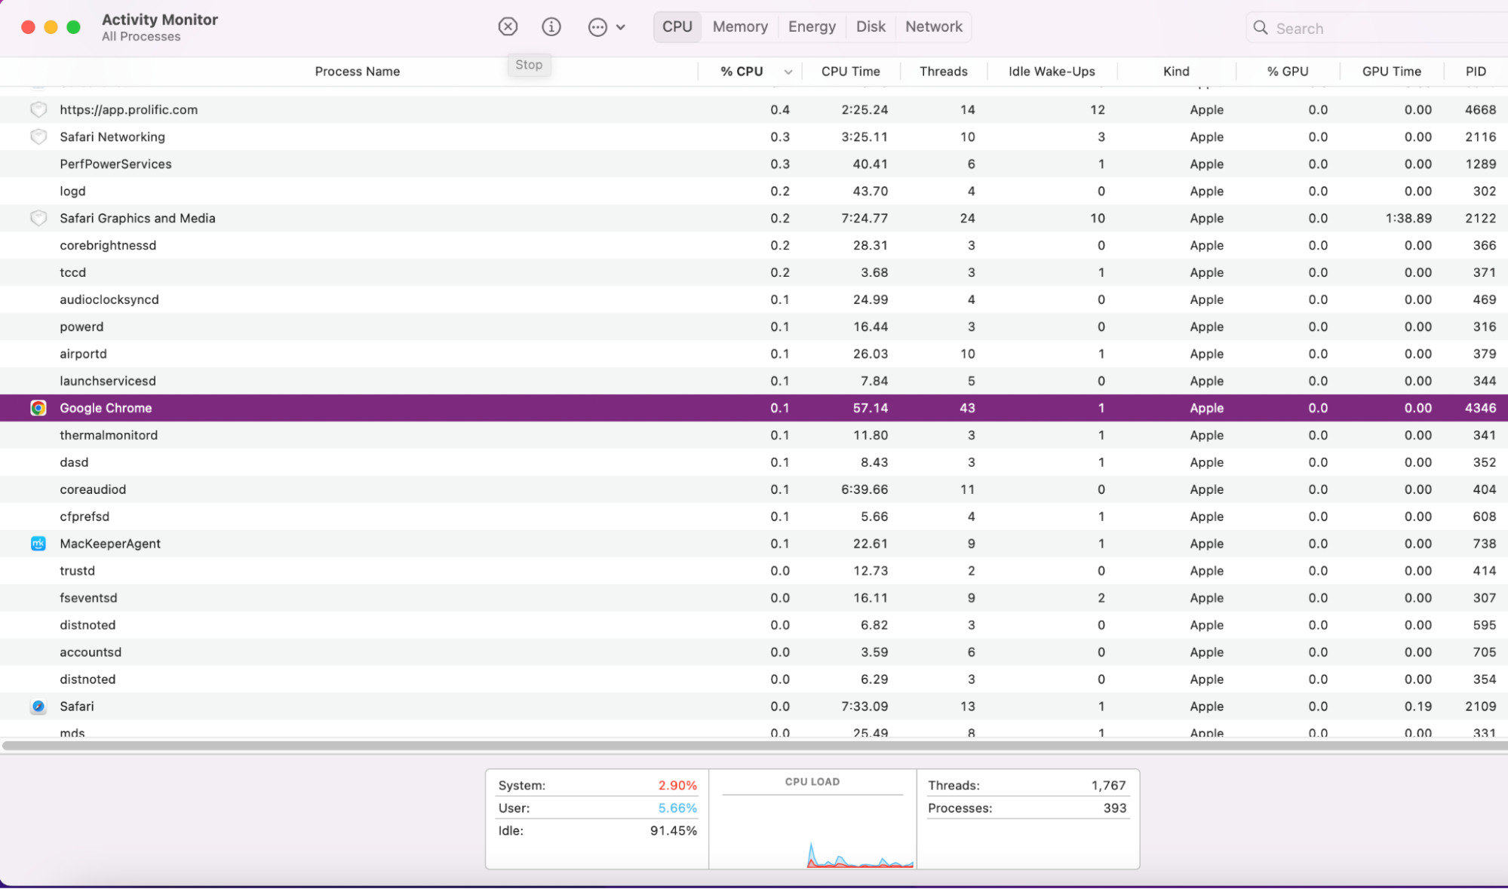The image size is (1508, 889).
Task: Click the shield icon beside Safari Graphics and Media
Action: [38, 218]
